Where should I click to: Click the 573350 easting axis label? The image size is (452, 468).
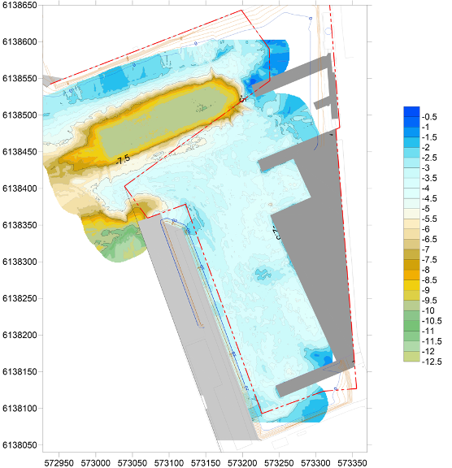pyautogui.click(x=352, y=463)
